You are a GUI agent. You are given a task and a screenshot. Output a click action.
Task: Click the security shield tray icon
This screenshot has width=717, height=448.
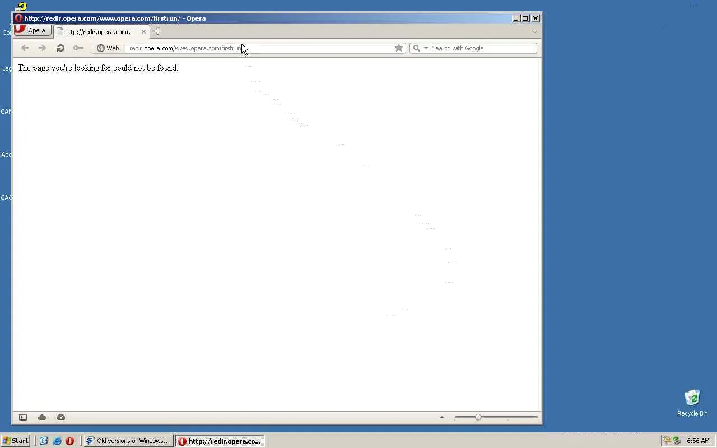(667, 441)
